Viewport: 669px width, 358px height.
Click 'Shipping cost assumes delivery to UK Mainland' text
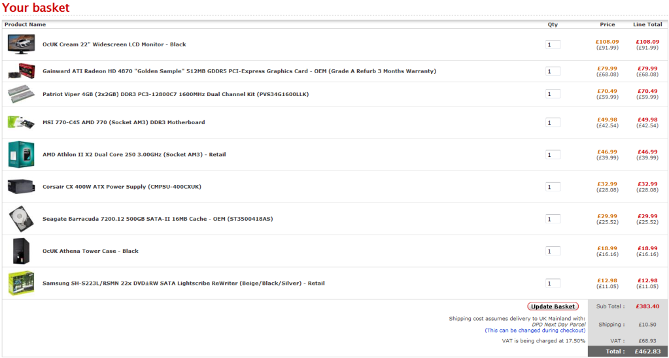517,319
